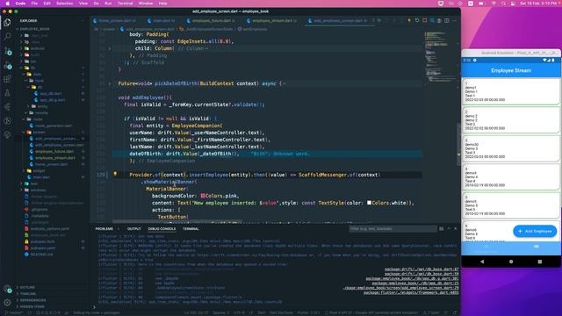Open the Manage gear icon in the activity bar

coord(7,303)
